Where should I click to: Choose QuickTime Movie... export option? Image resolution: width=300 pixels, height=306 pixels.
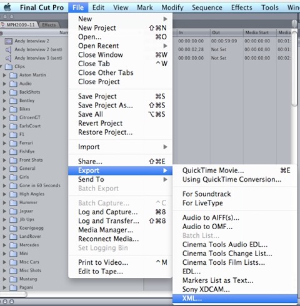point(235,170)
